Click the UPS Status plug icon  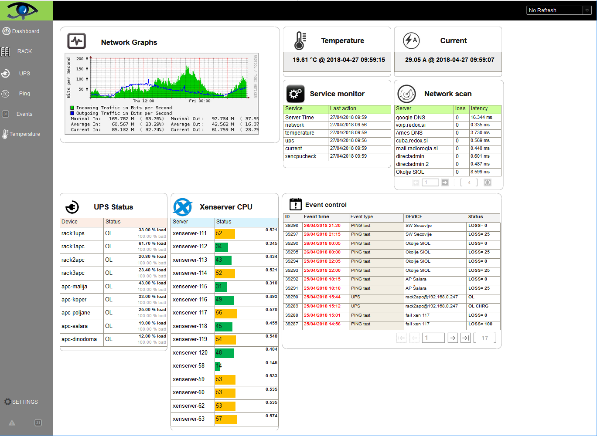coord(72,207)
